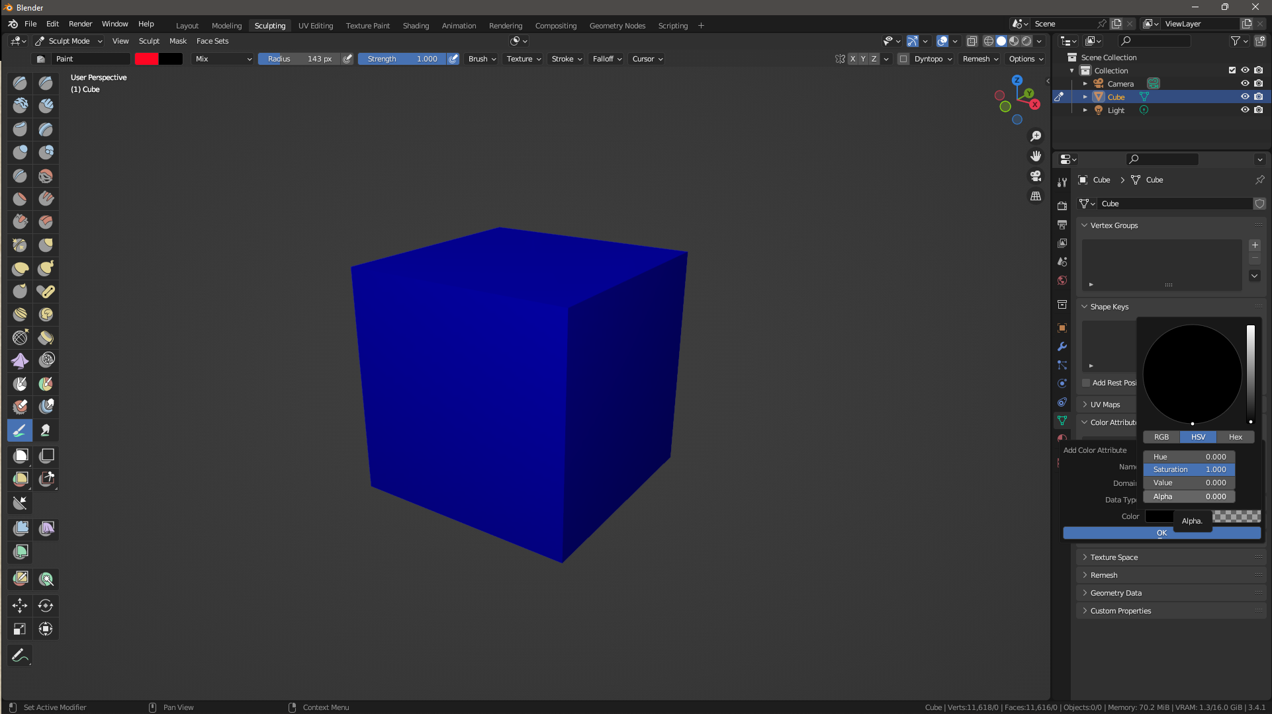Switch to the Texture Paint workspace tab
This screenshot has height=714, width=1272.
click(x=368, y=26)
